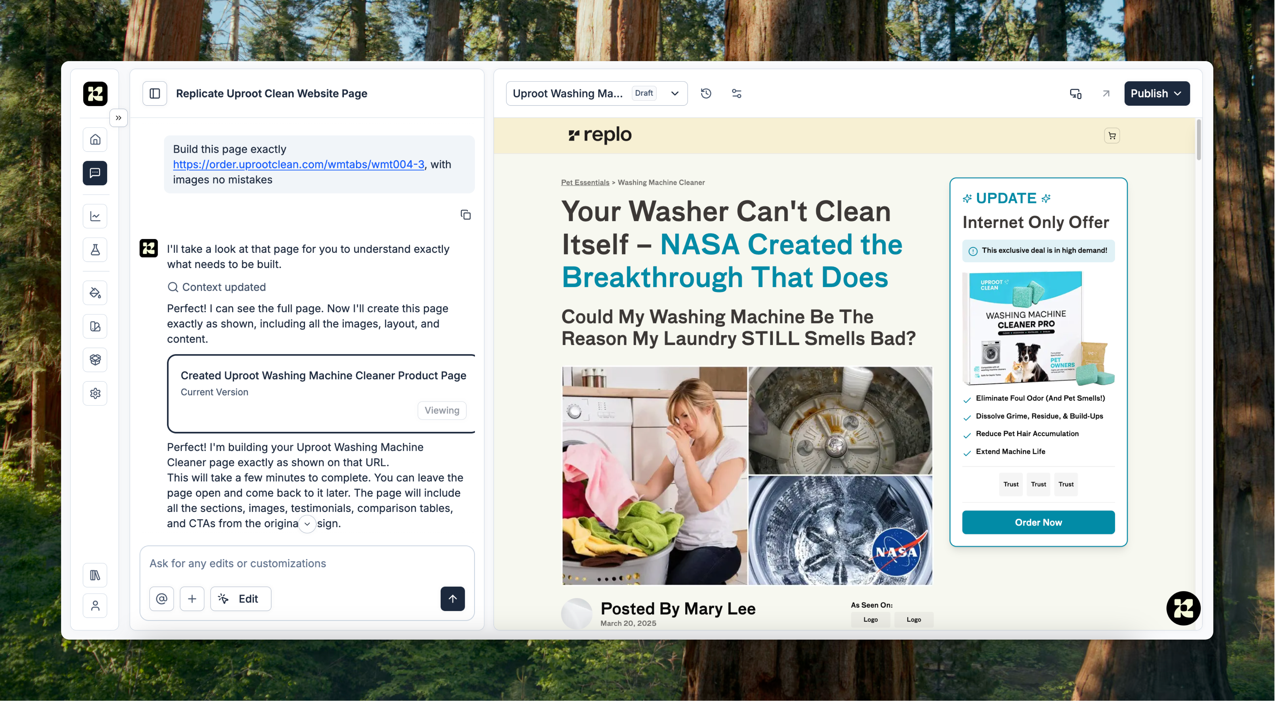Click the home icon in sidebar
Screen dimensions: 1275x701
(x=95, y=140)
